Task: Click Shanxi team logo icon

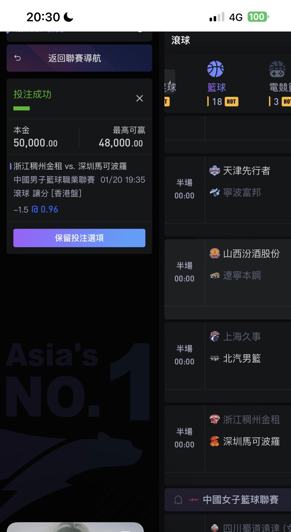Action: pos(215,253)
